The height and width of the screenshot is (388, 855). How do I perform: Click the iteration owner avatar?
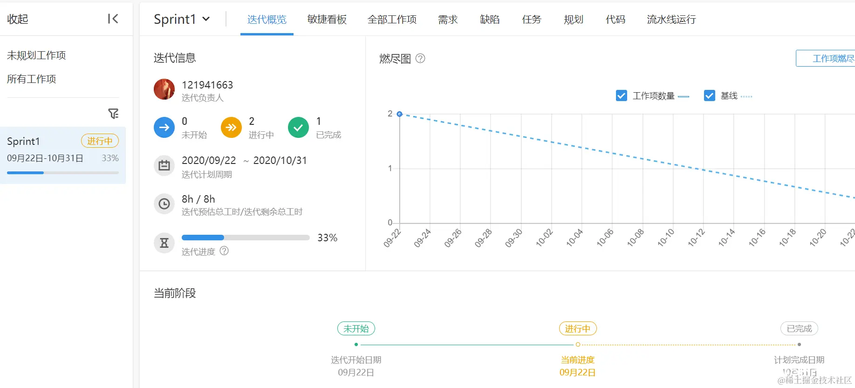click(164, 89)
